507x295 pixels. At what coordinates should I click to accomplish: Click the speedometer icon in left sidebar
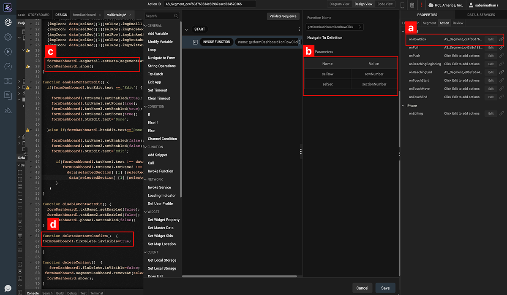[x=8, y=66]
